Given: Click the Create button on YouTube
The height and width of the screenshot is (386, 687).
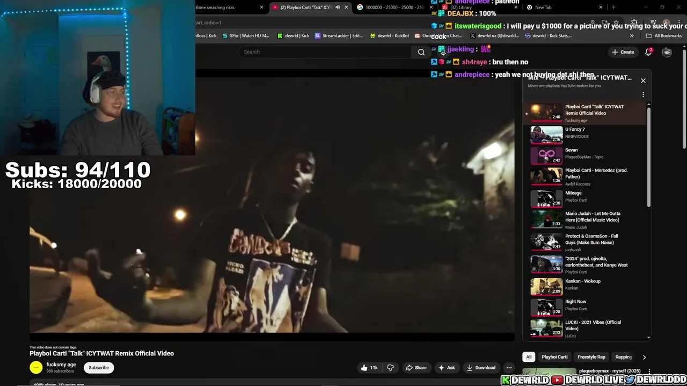Looking at the screenshot, I should [623, 52].
